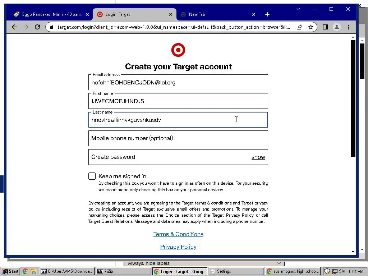Click the network tray icon
368x276 pixels.
tap(335, 272)
